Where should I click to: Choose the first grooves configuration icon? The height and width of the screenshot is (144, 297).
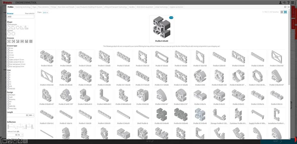click(9, 41)
